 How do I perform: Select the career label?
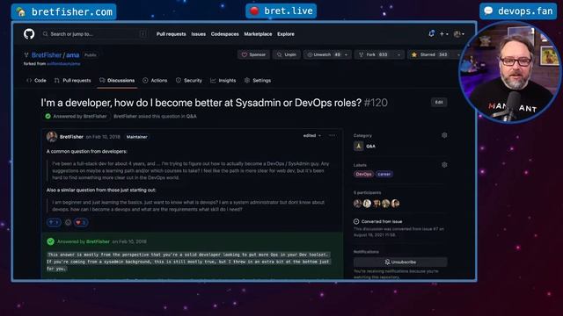(x=384, y=174)
